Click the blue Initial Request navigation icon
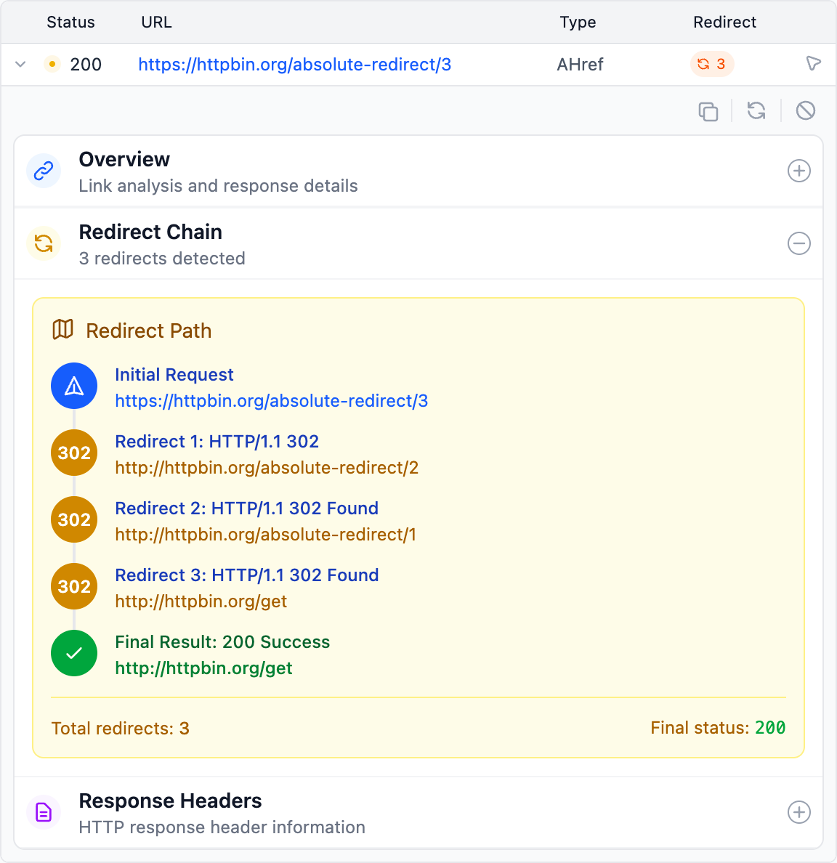The image size is (837, 863). 73,386
